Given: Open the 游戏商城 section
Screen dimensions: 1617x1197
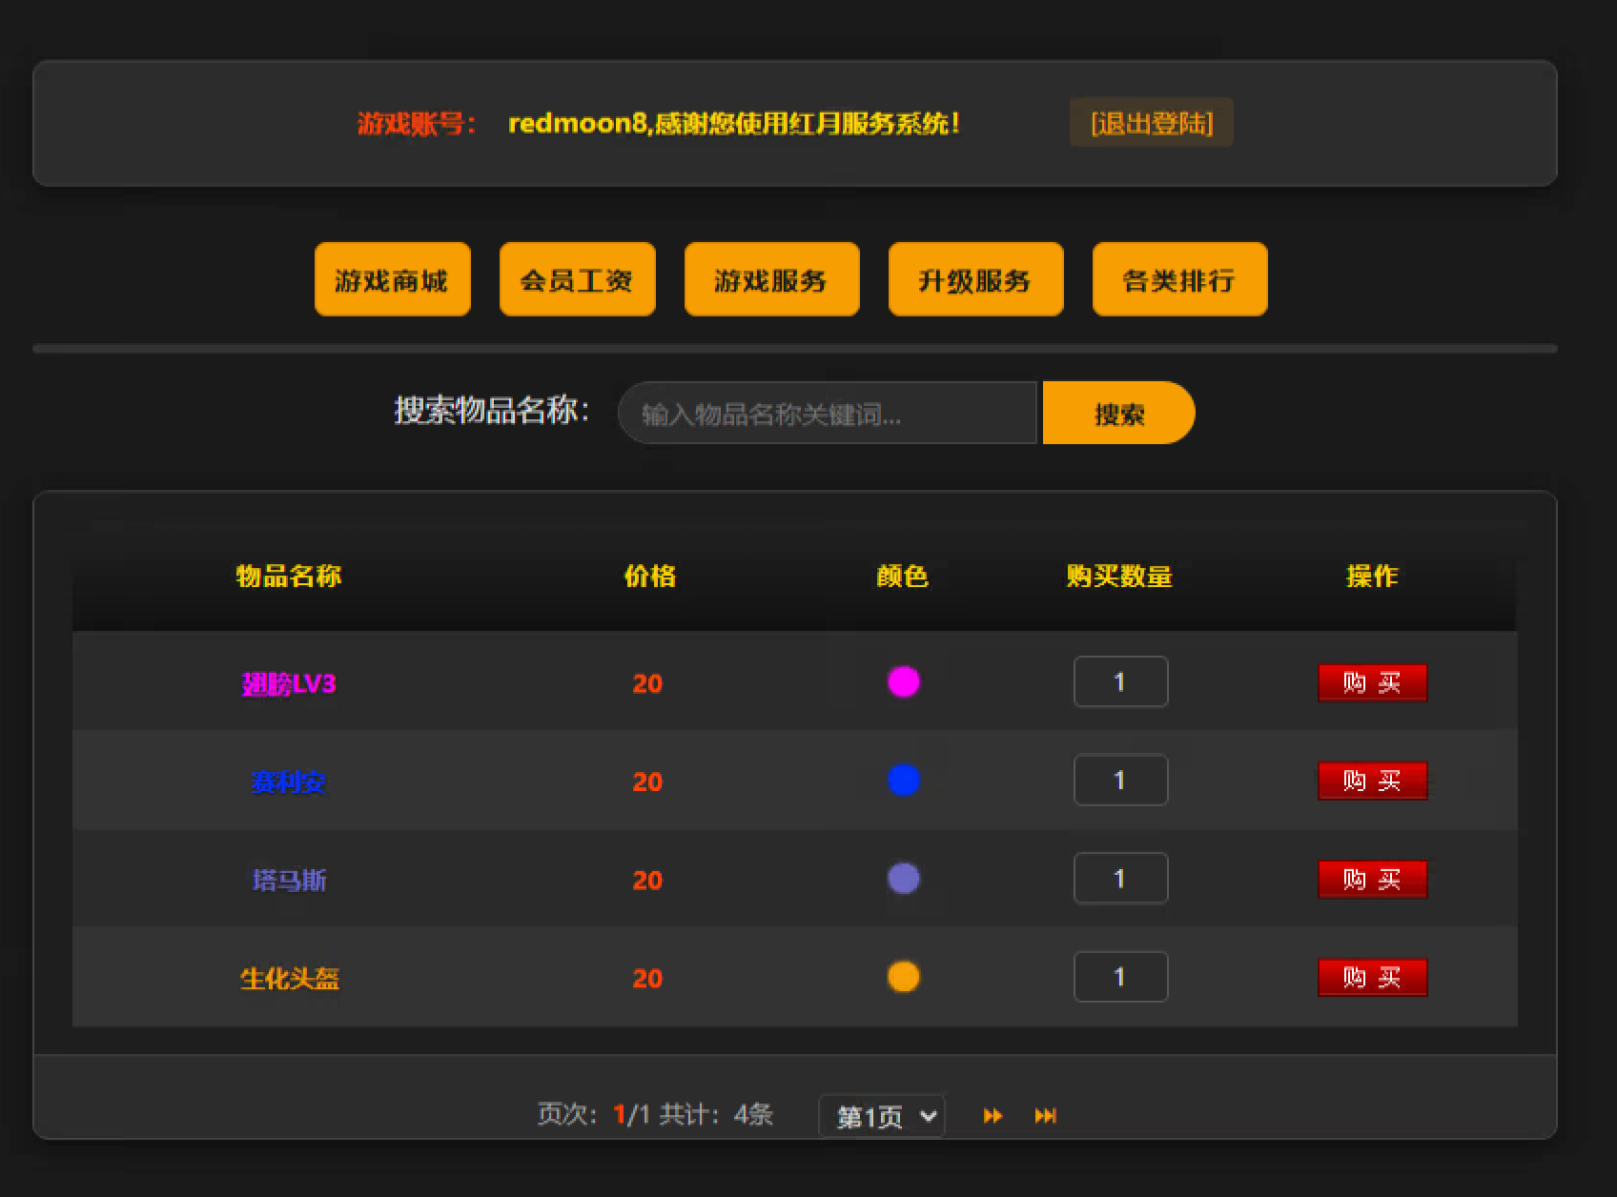Looking at the screenshot, I should 392,279.
